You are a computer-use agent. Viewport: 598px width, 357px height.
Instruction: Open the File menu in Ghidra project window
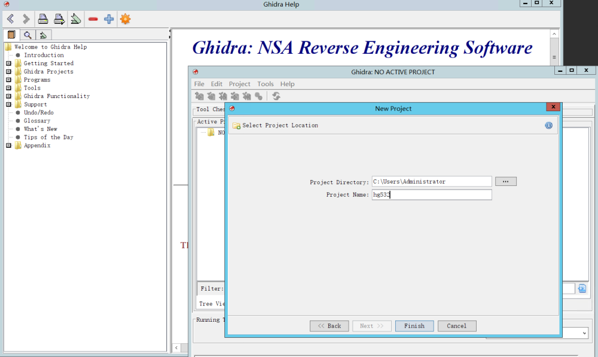199,84
